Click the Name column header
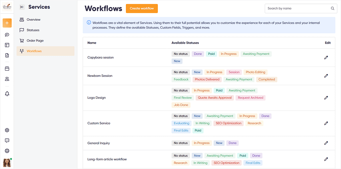 click(x=92, y=43)
